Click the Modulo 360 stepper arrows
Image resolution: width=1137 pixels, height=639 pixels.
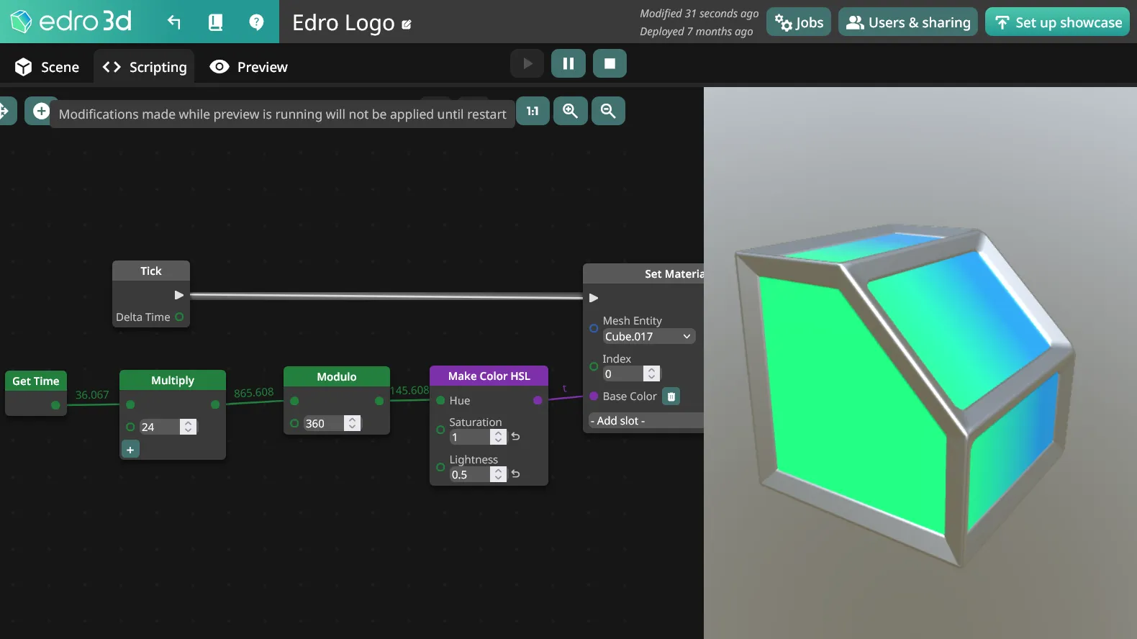point(352,424)
